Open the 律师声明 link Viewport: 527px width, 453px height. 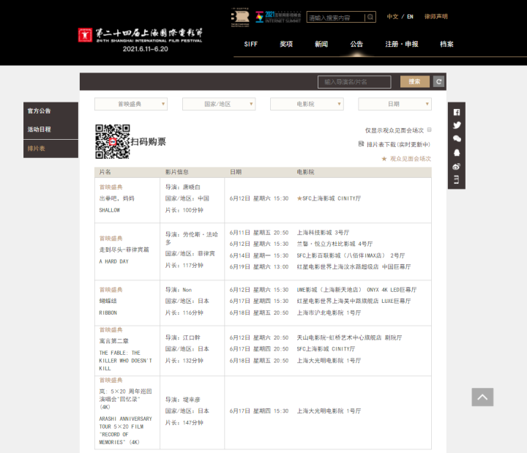coord(436,17)
